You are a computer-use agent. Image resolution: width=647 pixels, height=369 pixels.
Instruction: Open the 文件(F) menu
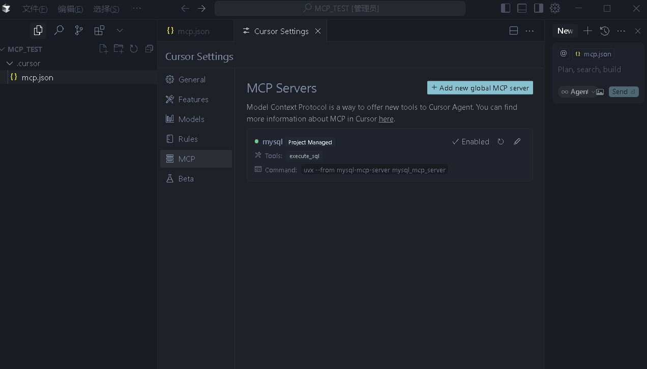[34, 8]
